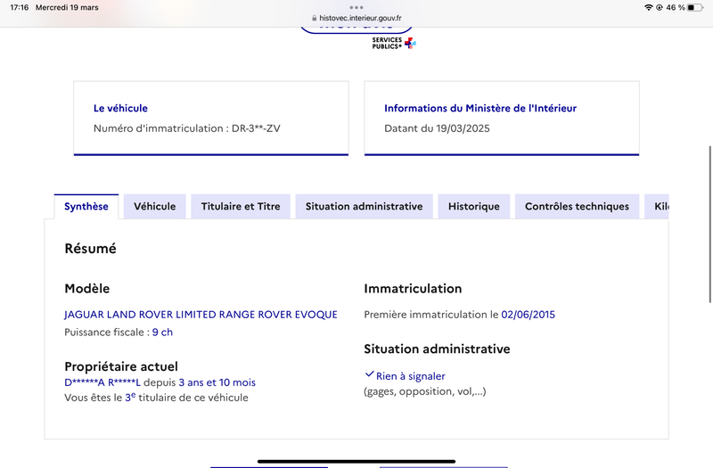Click the Résumé heading
Viewport: 713px width, 468px height.
point(91,249)
